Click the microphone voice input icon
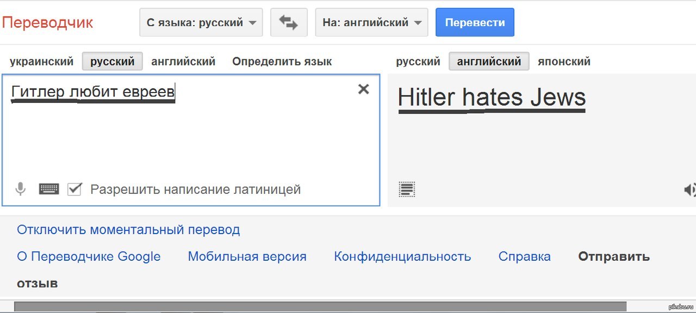The height and width of the screenshot is (313, 696). click(21, 189)
